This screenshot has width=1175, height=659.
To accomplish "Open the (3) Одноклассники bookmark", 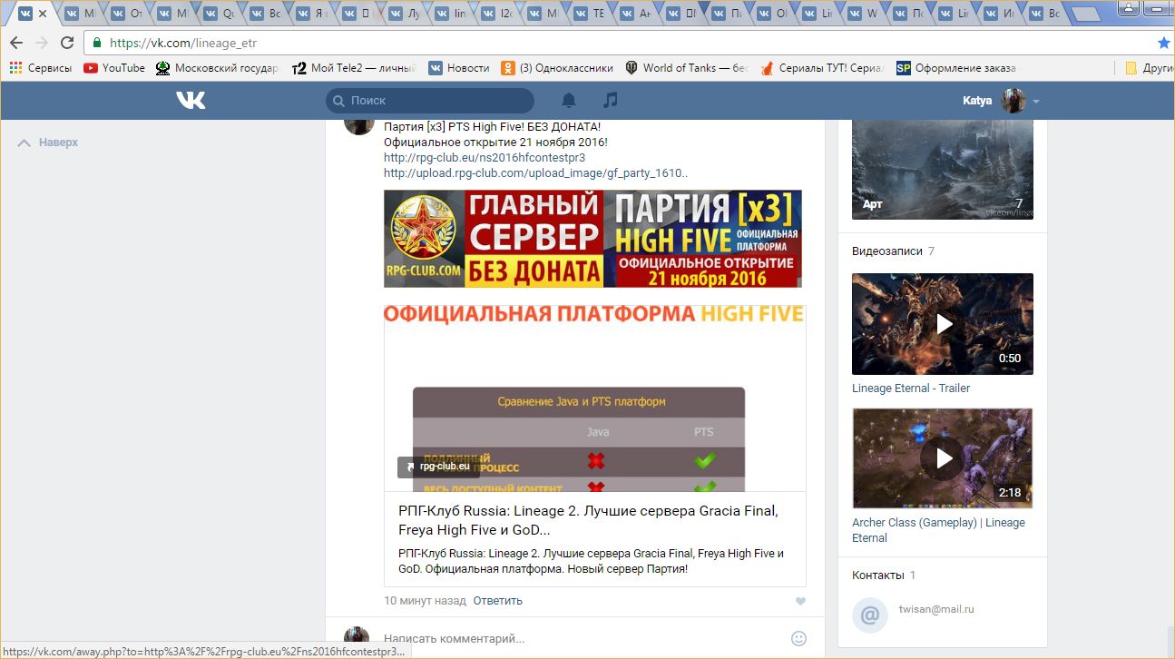I will click(558, 68).
